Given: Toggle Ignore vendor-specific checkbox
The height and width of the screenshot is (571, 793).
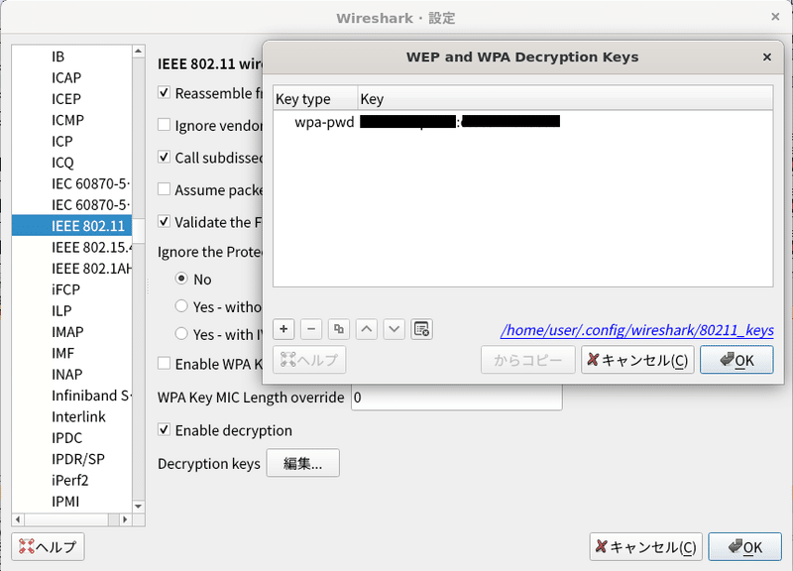Looking at the screenshot, I should point(164,125).
